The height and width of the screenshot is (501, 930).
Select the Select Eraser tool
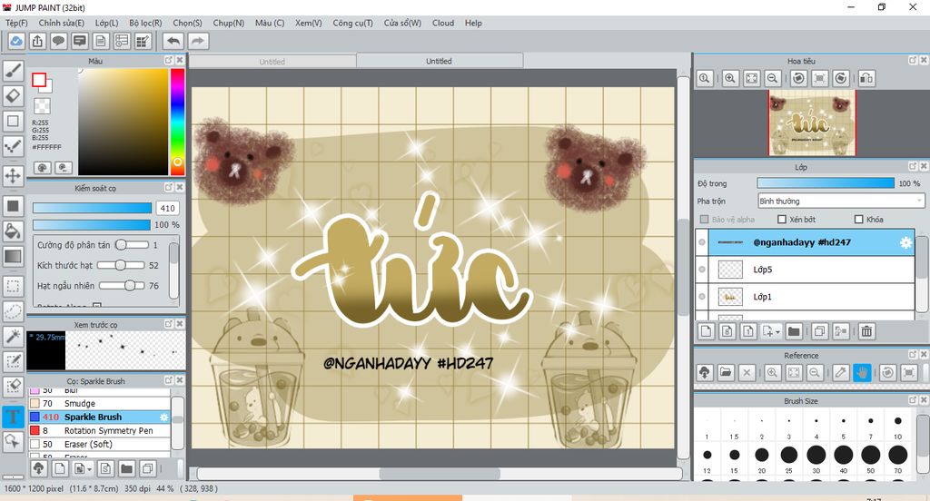13,386
